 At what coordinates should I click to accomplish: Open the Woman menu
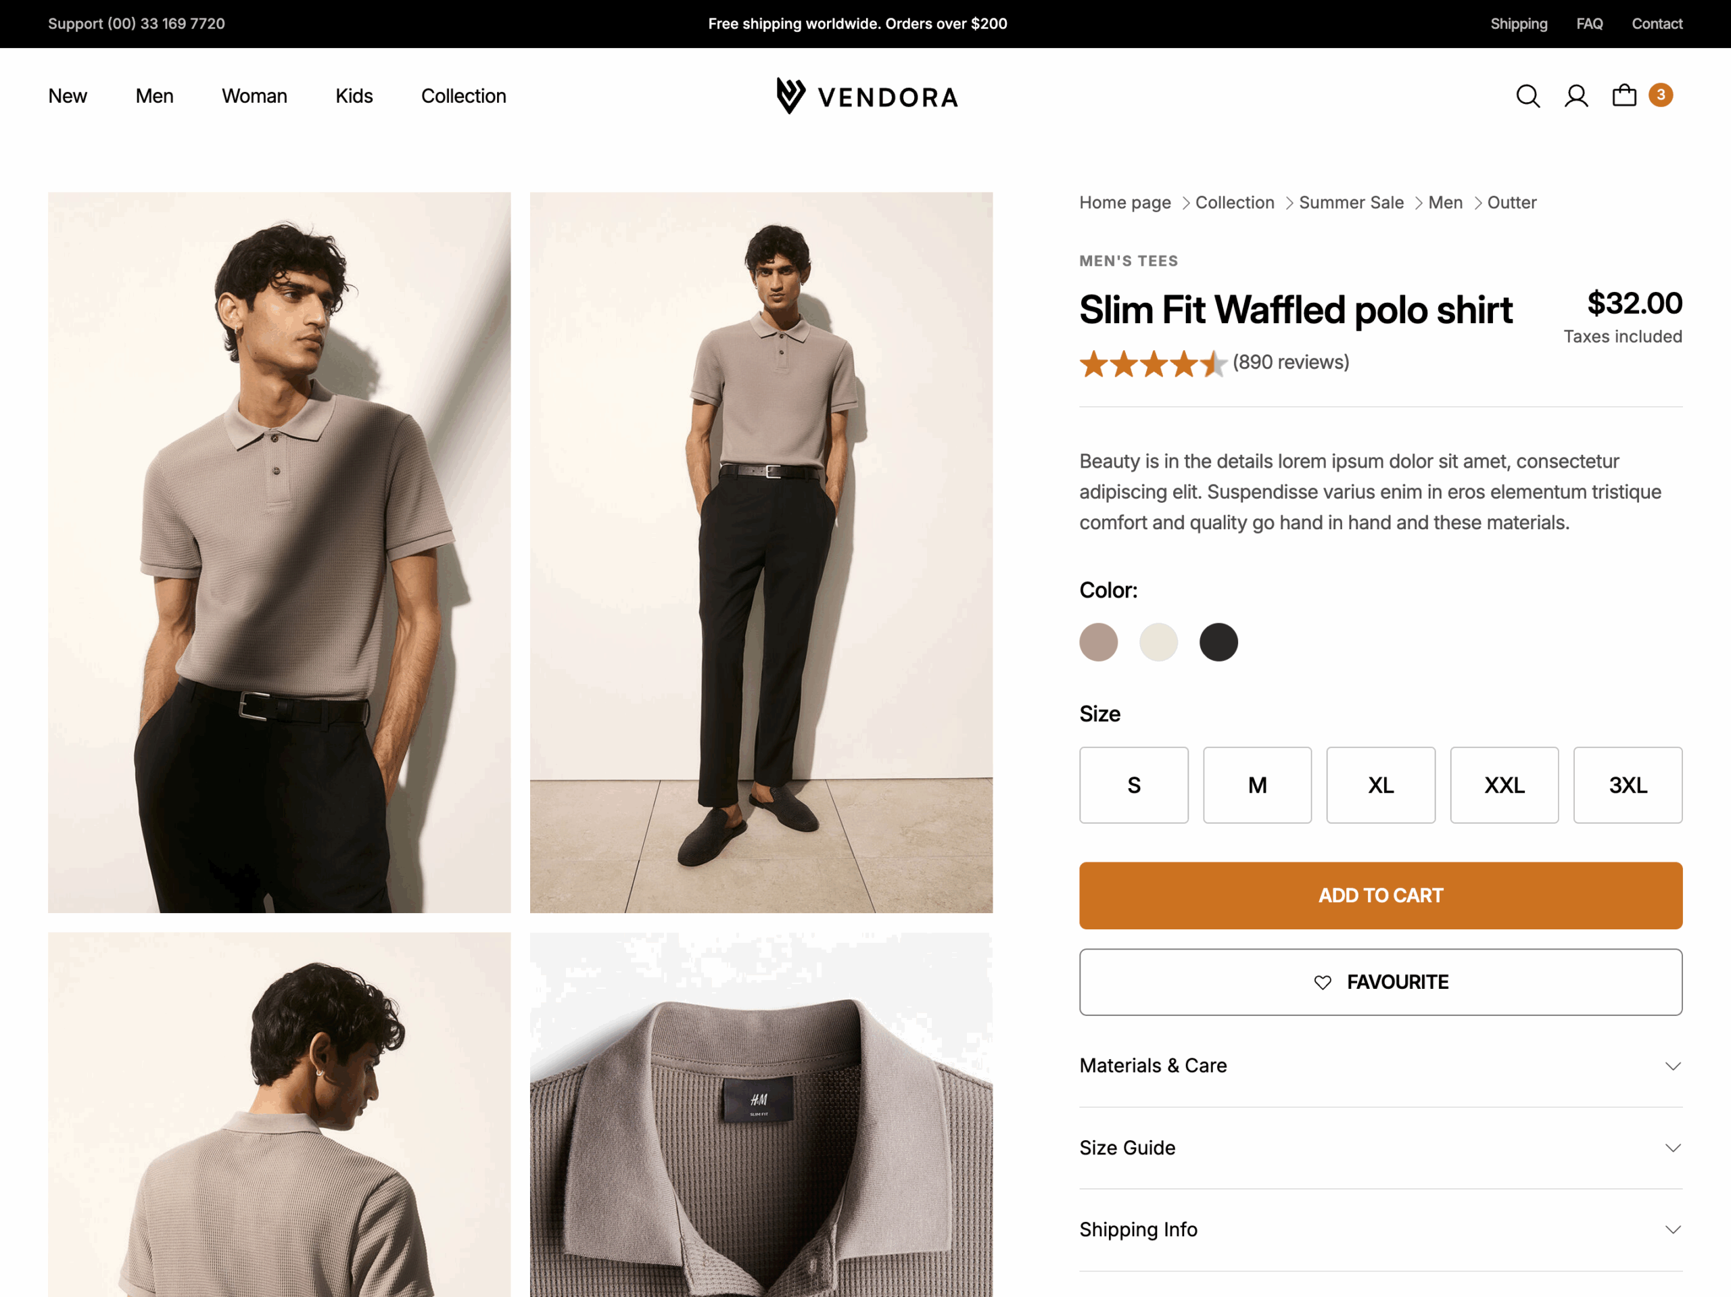tap(254, 95)
